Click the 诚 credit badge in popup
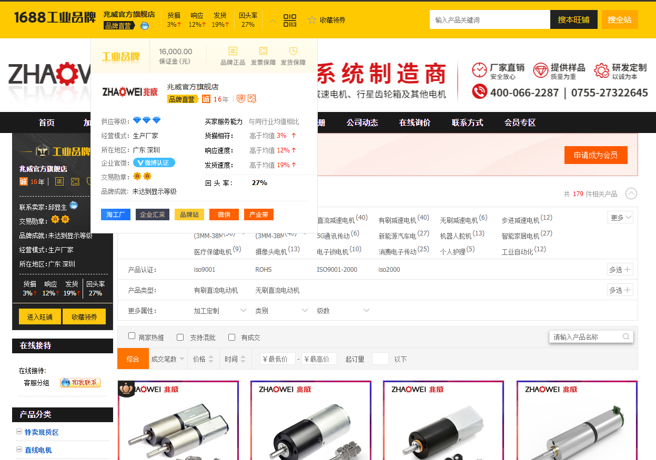This screenshot has height=460, width=656. point(206,99)
